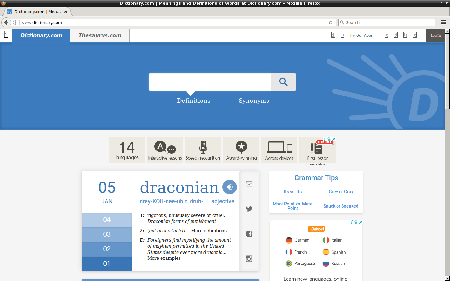Select Russian in Babbel ad
The height and width of the screenshot is (281, 450).
[x=334, y=264]
